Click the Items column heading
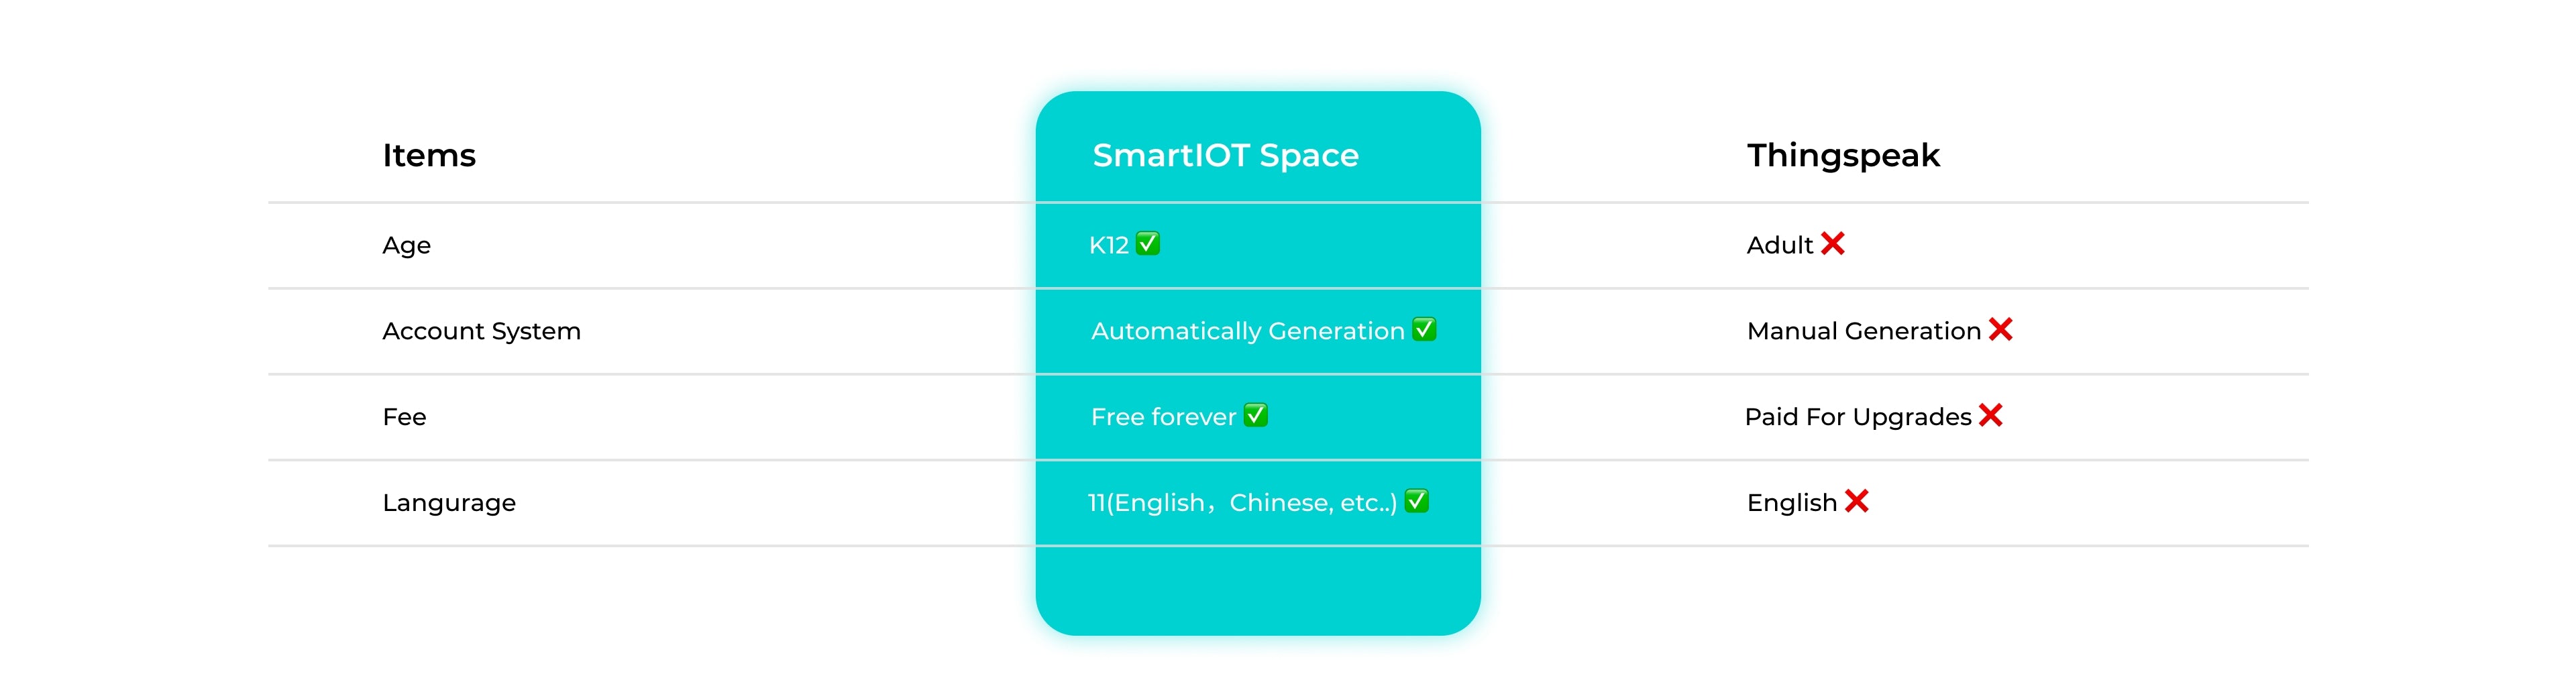This screenshot has width=2576, height=680. coord(429,155)
